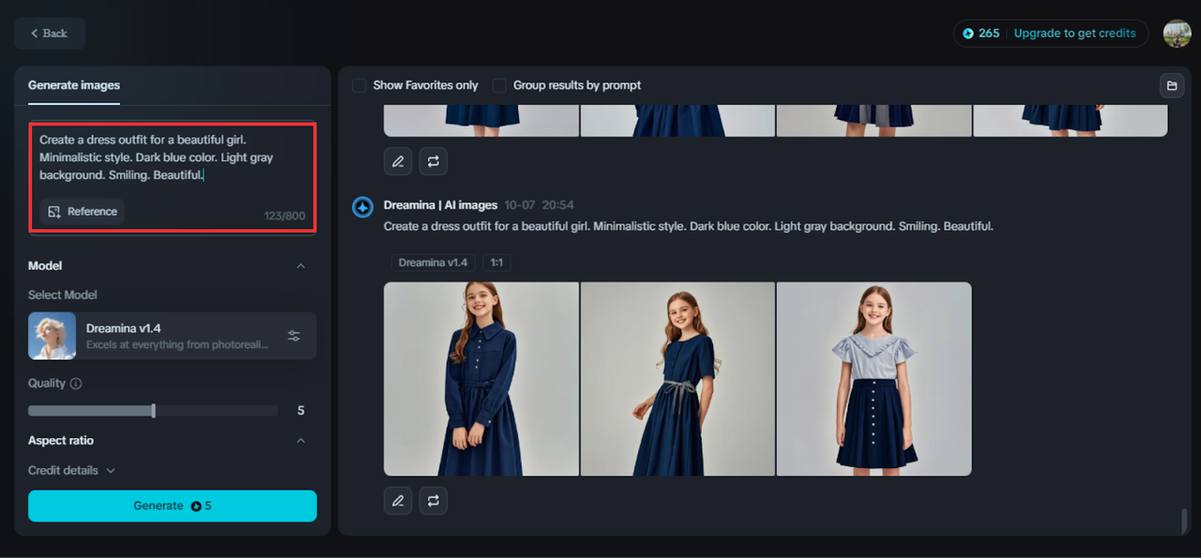Expand the Credit details dropdown
Viewport: 1201px width, 558px height.
click(71, 471)
